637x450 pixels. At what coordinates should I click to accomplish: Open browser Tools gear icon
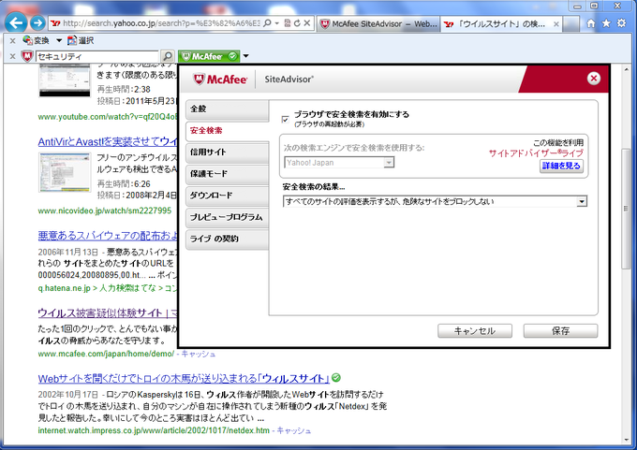pos(622,23)
